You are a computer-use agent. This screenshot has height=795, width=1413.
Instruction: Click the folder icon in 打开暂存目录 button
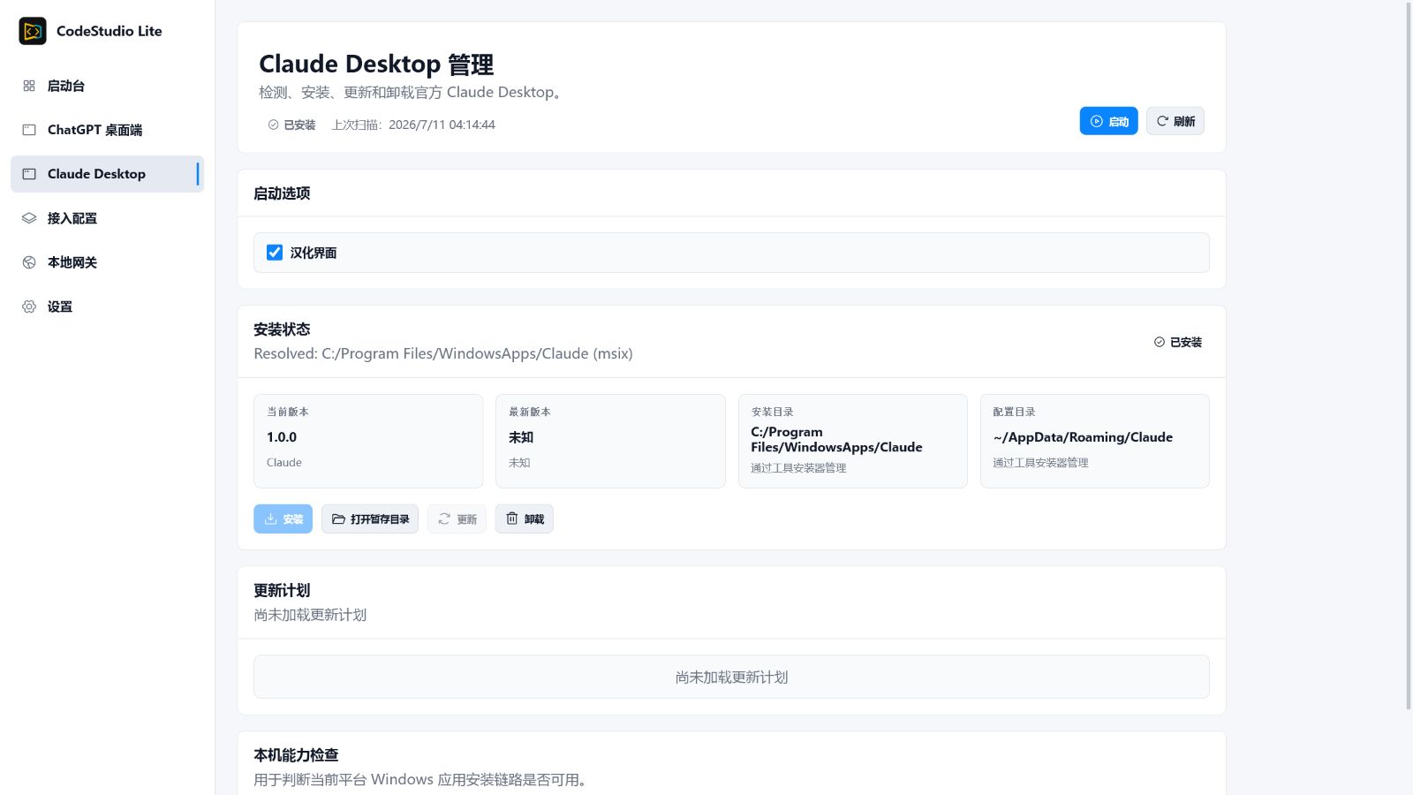pyautogui.click(x=338, y=519)
